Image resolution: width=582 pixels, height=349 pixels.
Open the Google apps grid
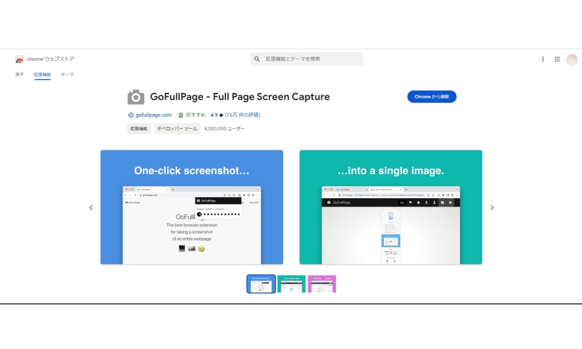pos(557,59)
